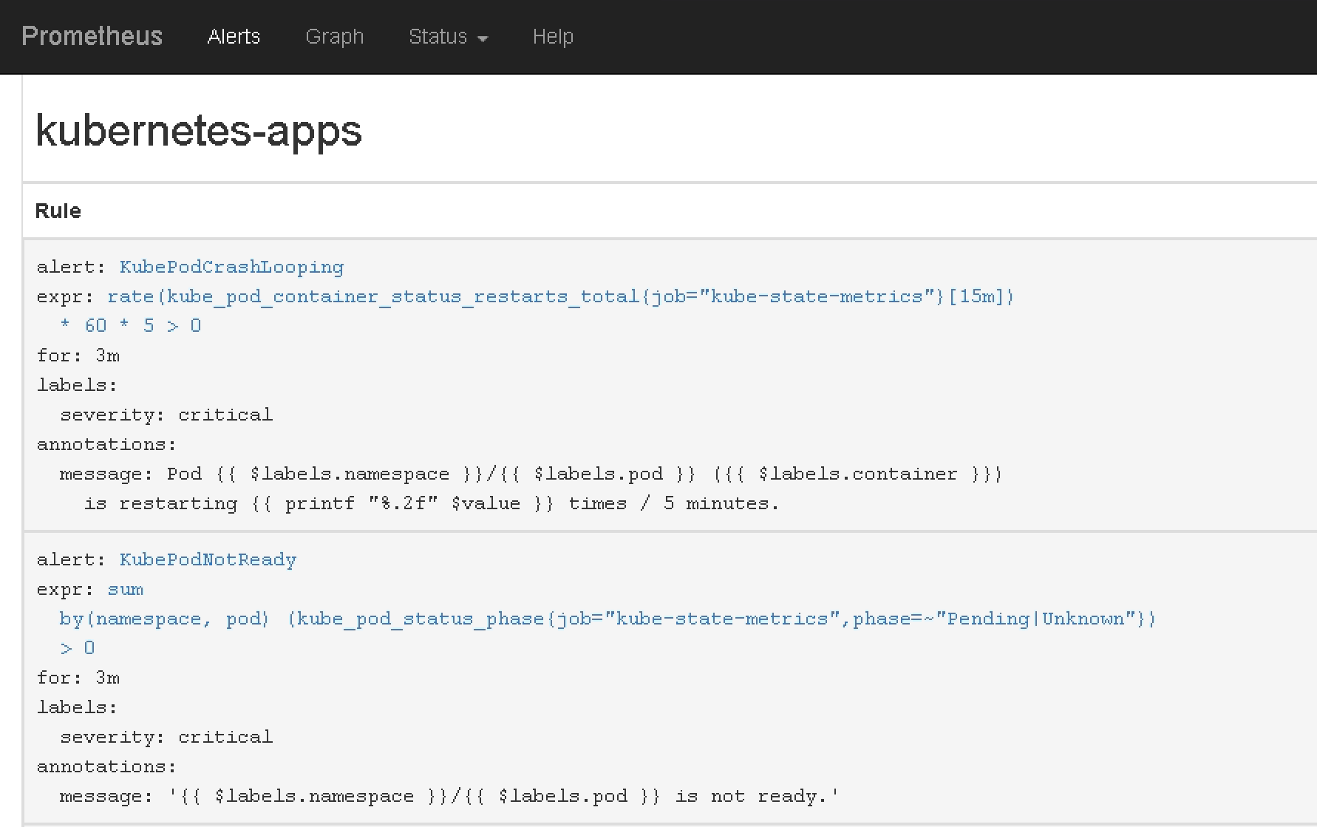Open the Alerts tab in navbar
Viewport: 1317px width, 827px height.
click(234, 36)
